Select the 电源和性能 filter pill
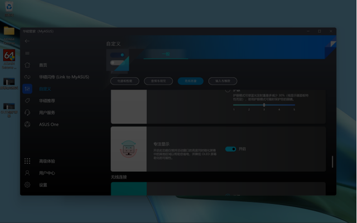Screen dimensions: 357x223 pos(125,81)
